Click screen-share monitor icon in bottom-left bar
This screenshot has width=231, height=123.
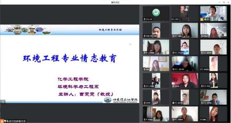click(x=5, y=121)
